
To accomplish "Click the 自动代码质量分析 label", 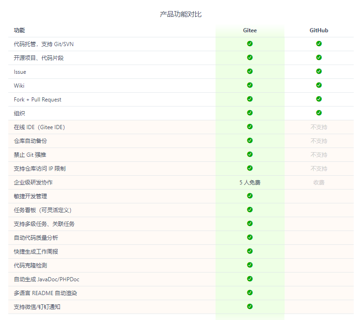I will click(36, 237).
